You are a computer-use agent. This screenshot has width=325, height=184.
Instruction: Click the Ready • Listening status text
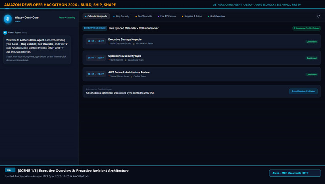point(67,18)
